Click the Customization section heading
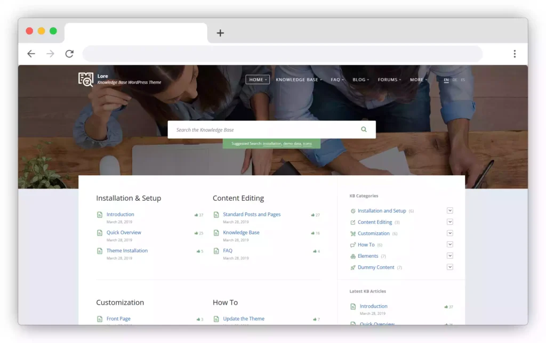 tap(120, 303)
